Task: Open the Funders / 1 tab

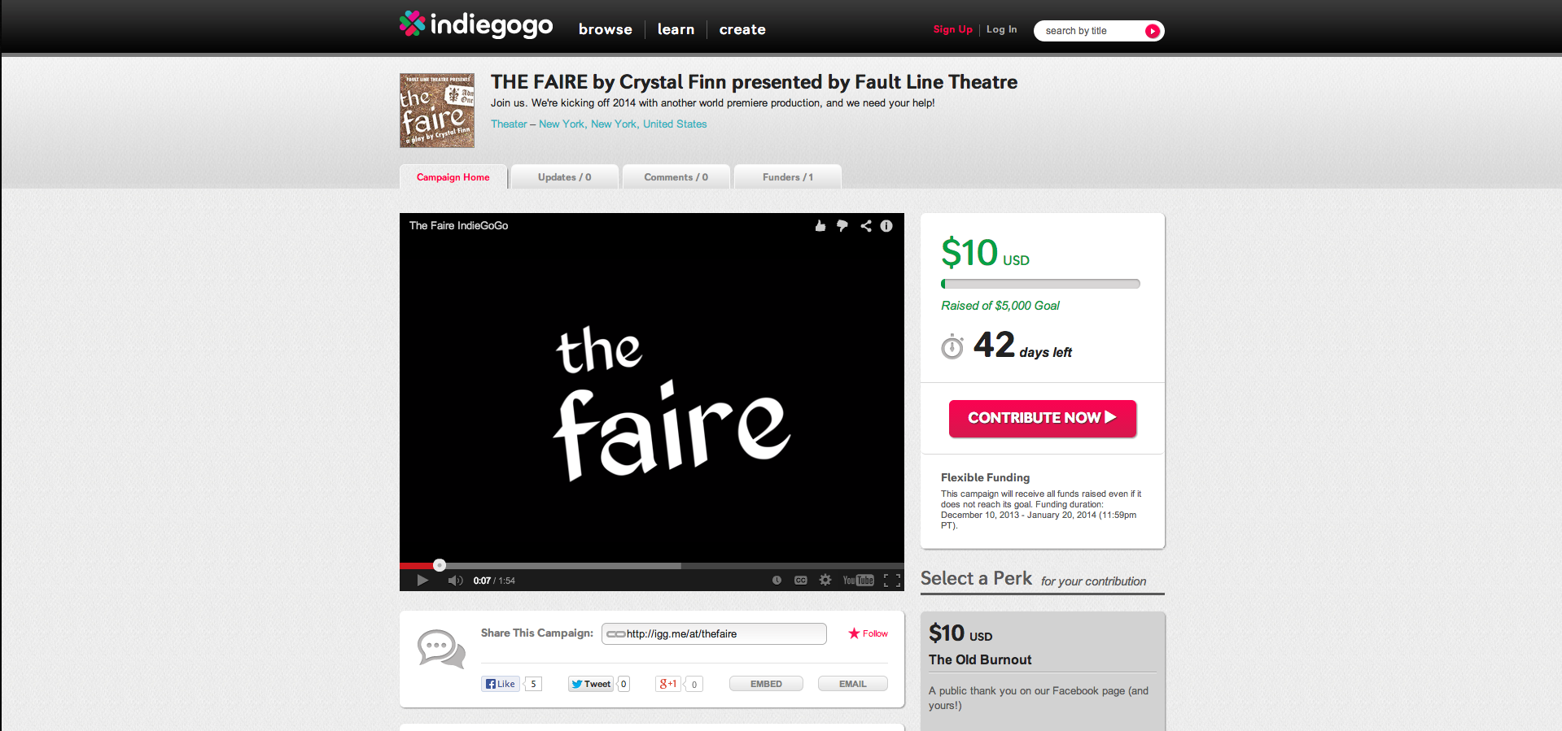Action: 787,177
